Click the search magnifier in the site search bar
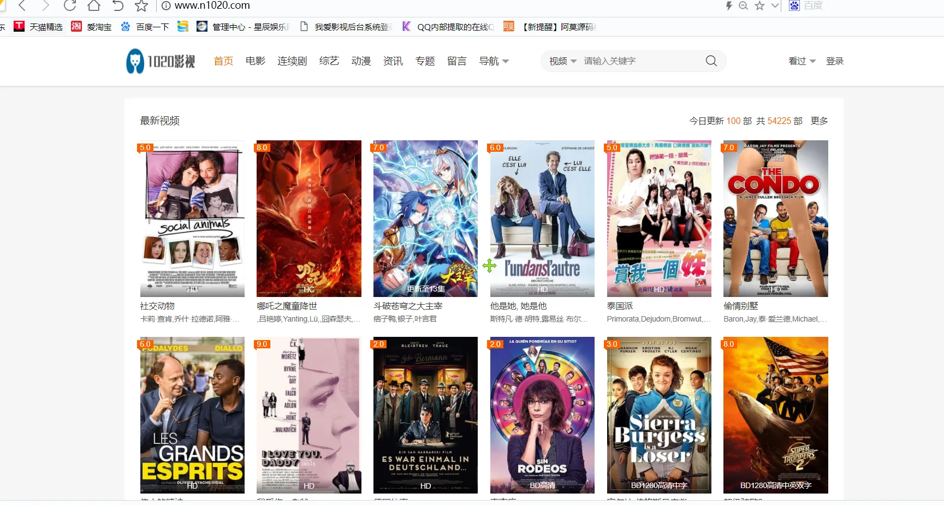This screenshot has height=505, width=944. (x=710, y=61)
